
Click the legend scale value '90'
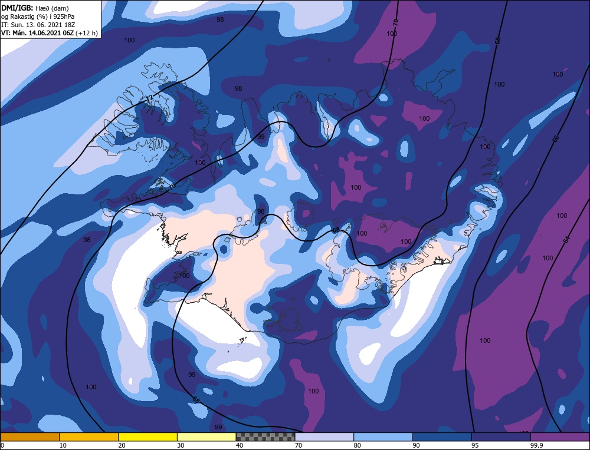tap(416, 445)
